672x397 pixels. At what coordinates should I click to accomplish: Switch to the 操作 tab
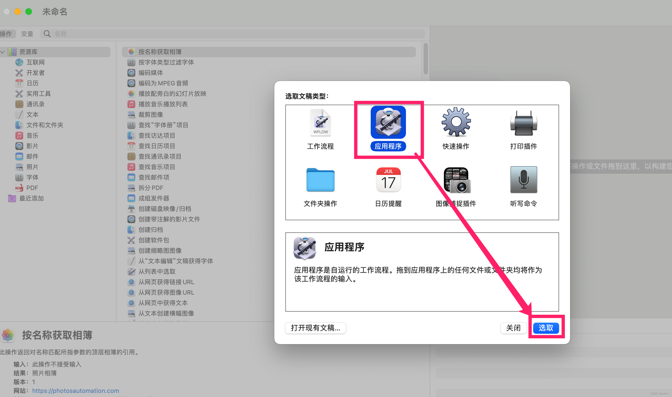point(6,34)
